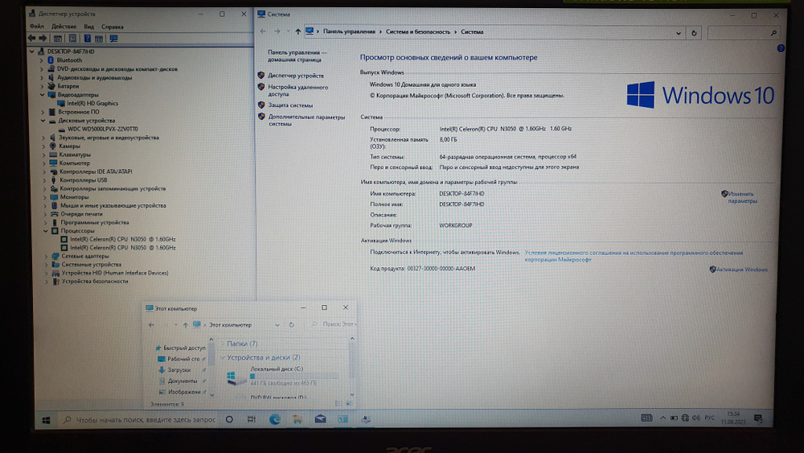
Task: Click Up arrow in Этот компьютер window
Action: pyautogui.click(x=185, y=325)
